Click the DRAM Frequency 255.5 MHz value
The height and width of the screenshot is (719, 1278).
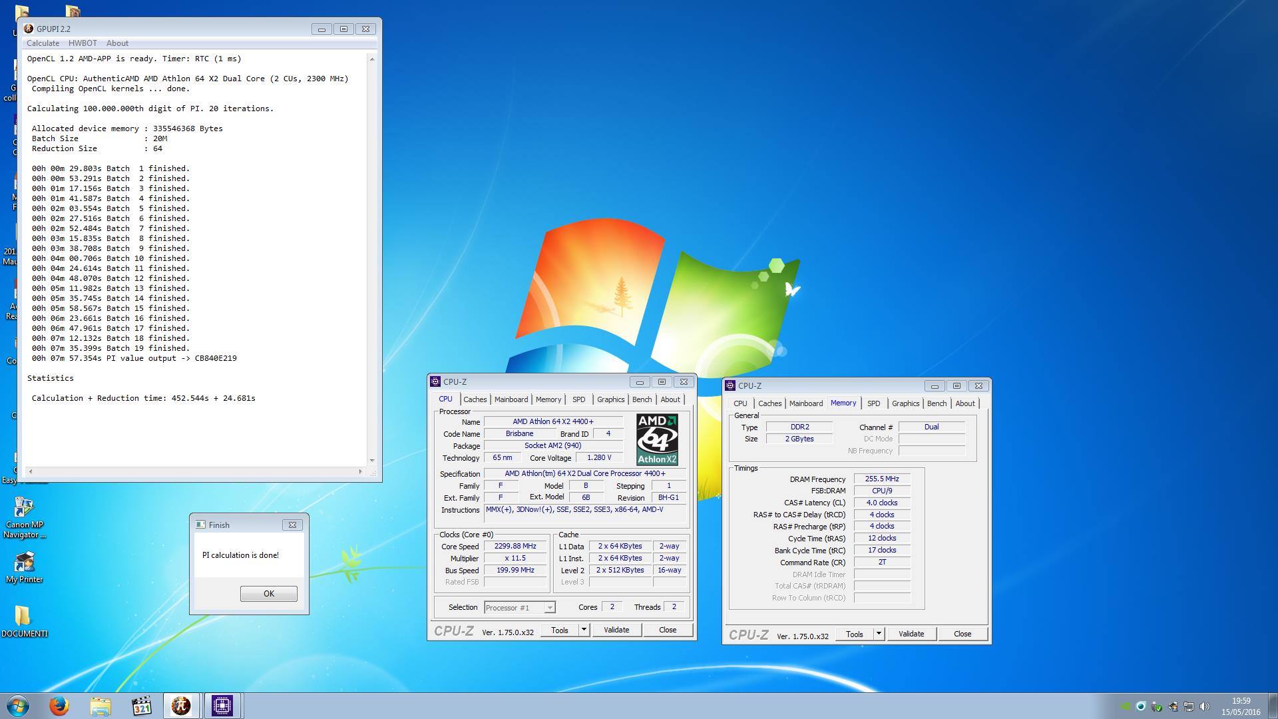[882, 479]
